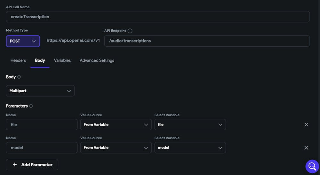This screenshot has width=320, height=175.
Task: Click the API Endpoint info icon
Action: pyautogui.click(x=130, y=31)
